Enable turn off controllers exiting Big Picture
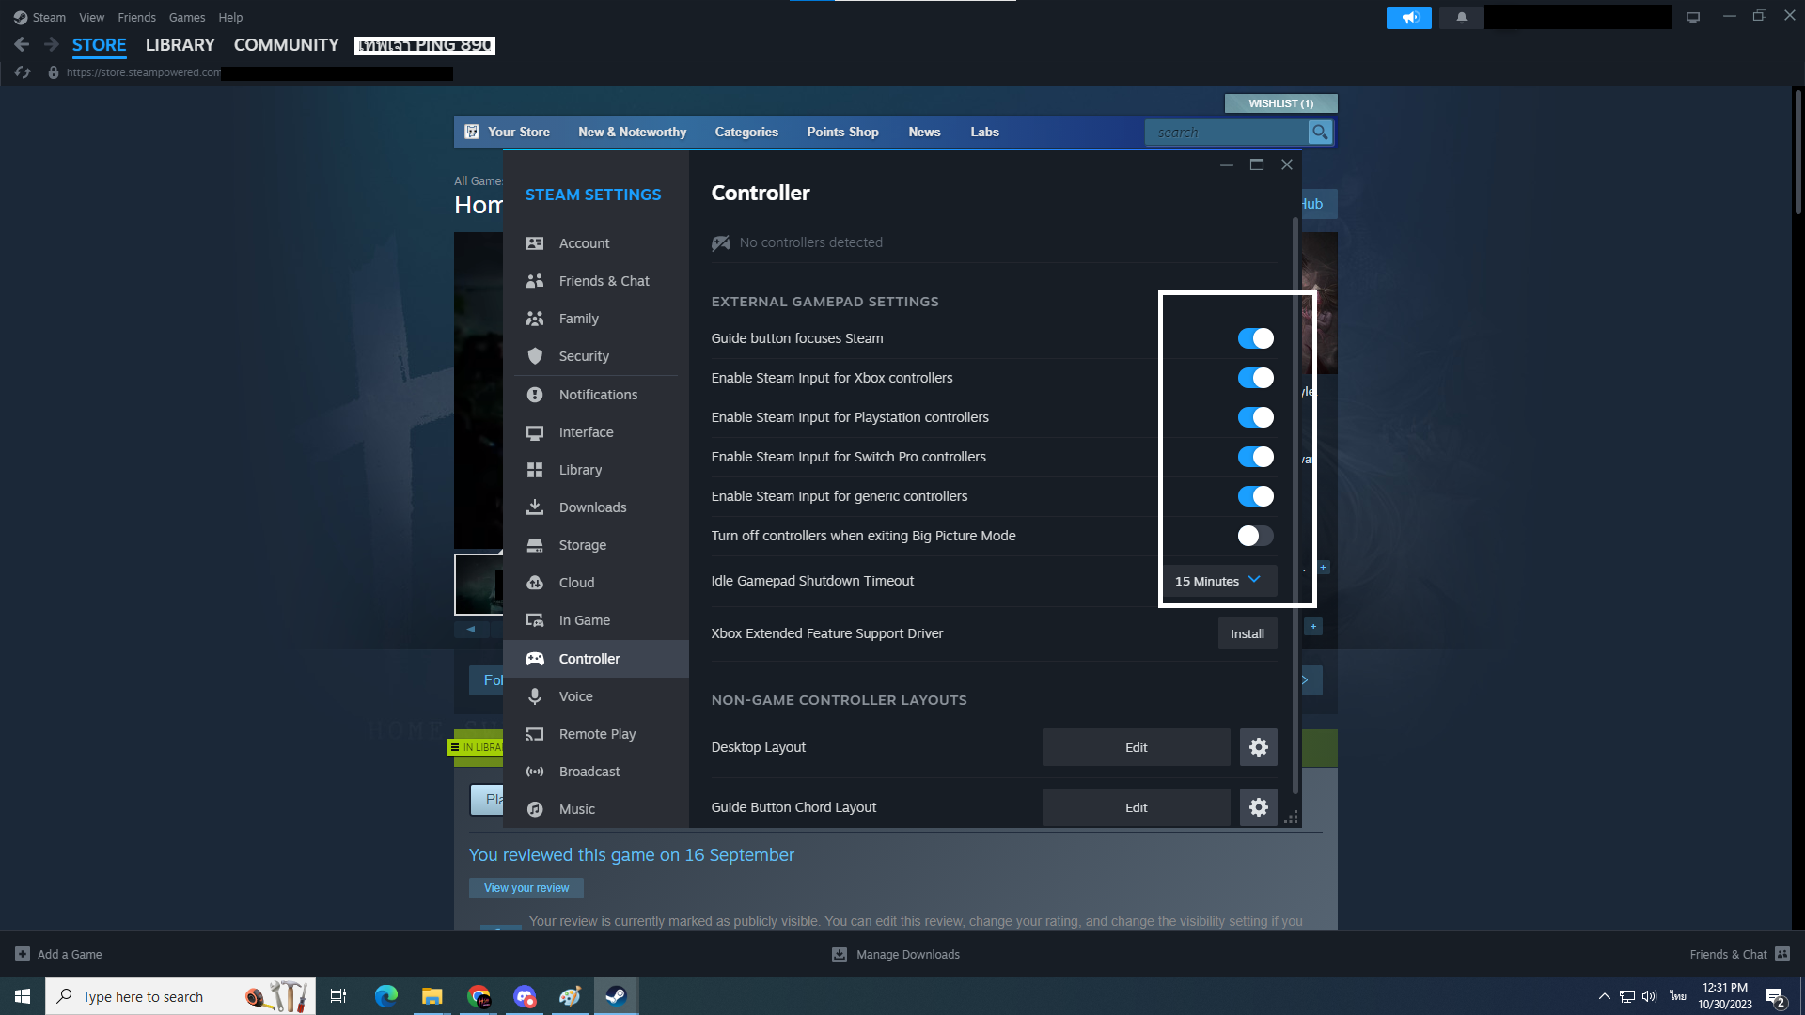1805x1015 pixels. tap(1255, 536)
